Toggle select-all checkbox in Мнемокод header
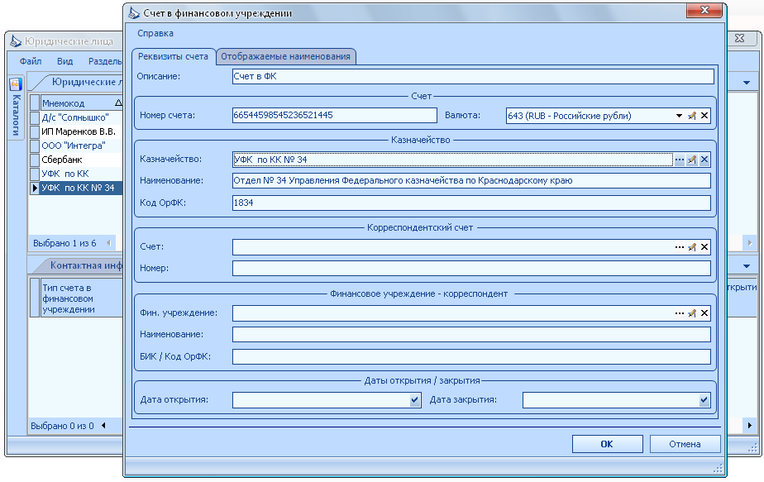The height and width of the screenshot is (482, 764). coord(34,103)
